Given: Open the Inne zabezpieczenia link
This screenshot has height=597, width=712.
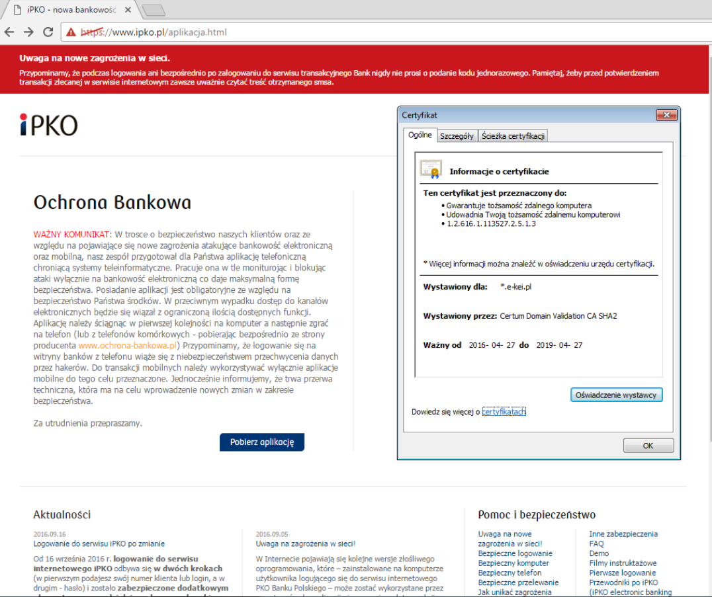Looking at the screenshot, I should tap(623, 534).
